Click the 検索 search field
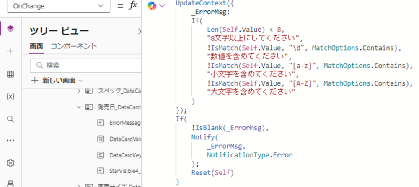This screenshot has width=419, height=187. (85, 66)
